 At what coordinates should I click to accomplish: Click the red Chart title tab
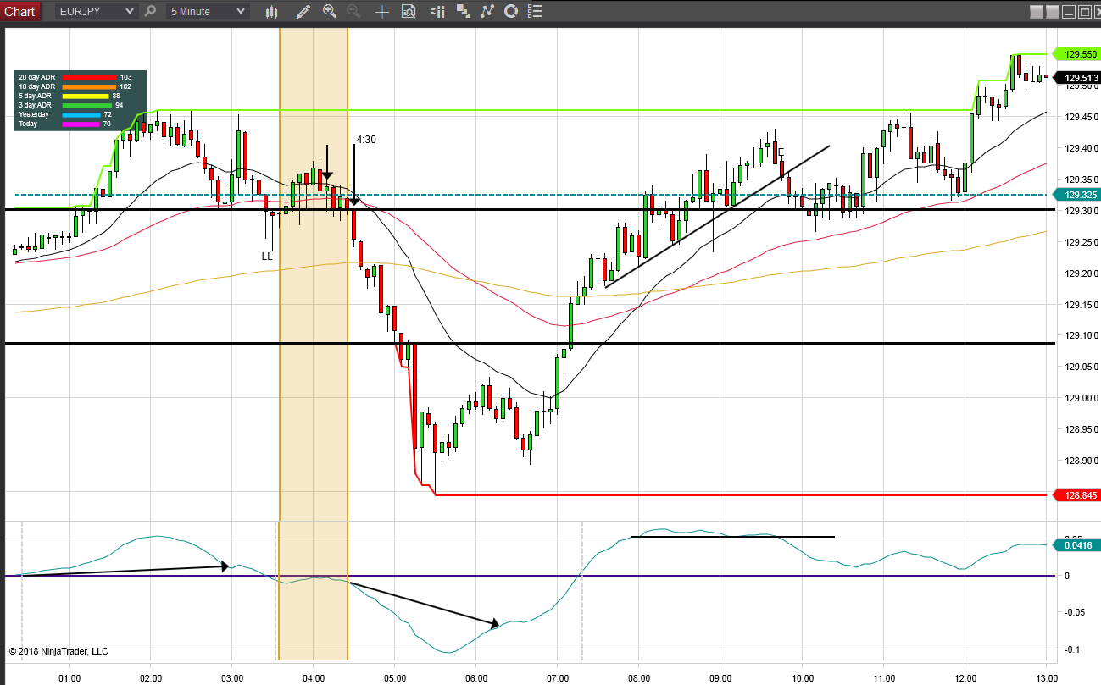pyautogui.click(x=20, y=12)
